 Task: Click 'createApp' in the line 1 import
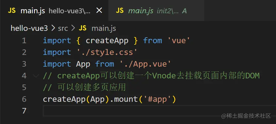point(107,41)
